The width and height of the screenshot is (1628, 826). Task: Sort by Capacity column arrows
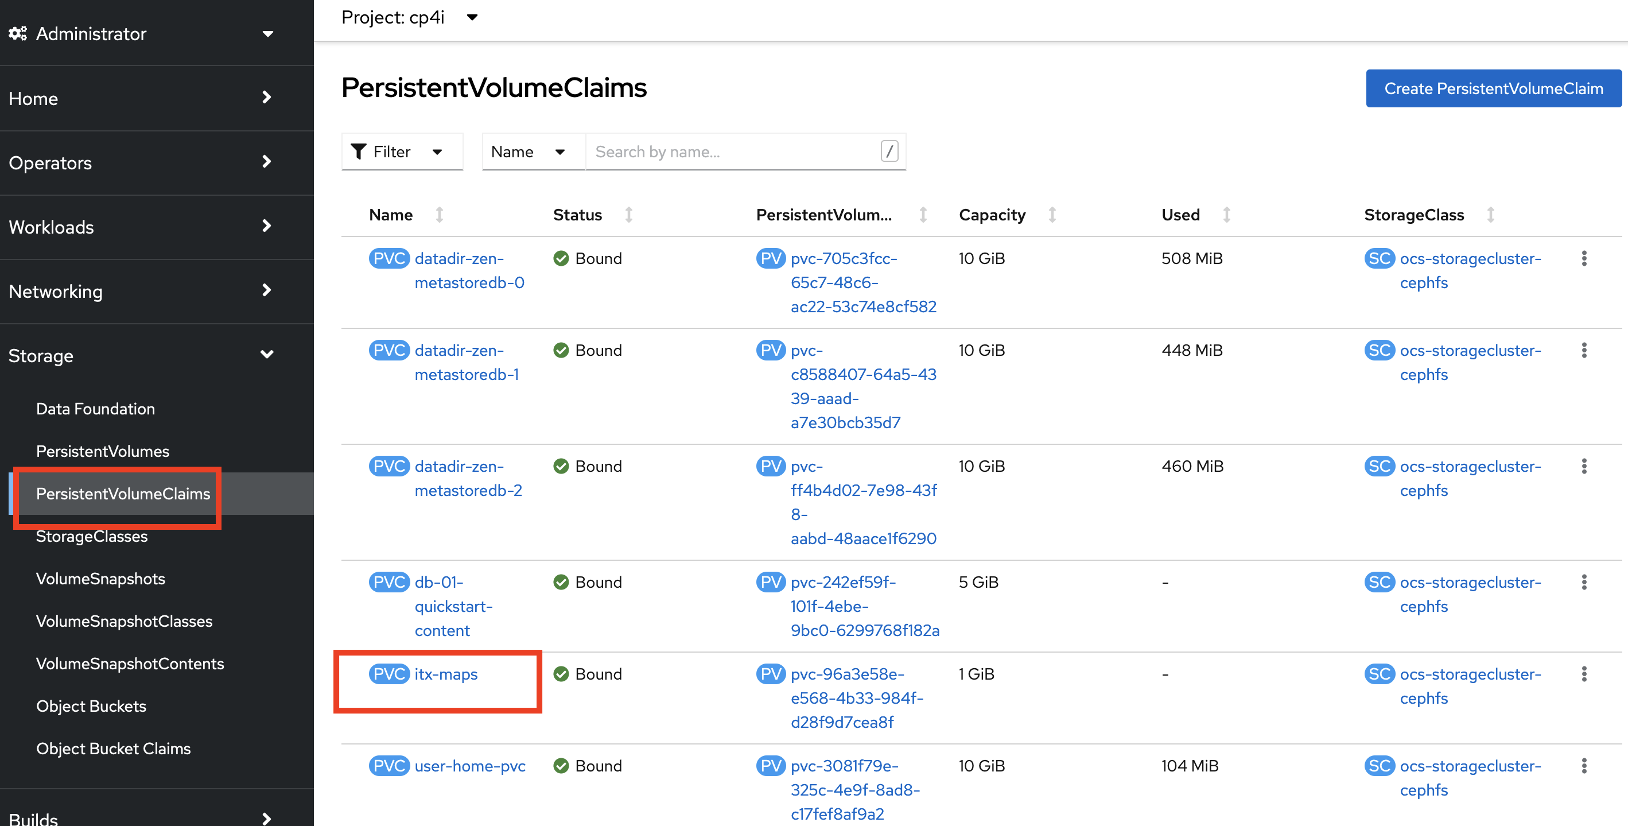click(x=1052, y=215)
